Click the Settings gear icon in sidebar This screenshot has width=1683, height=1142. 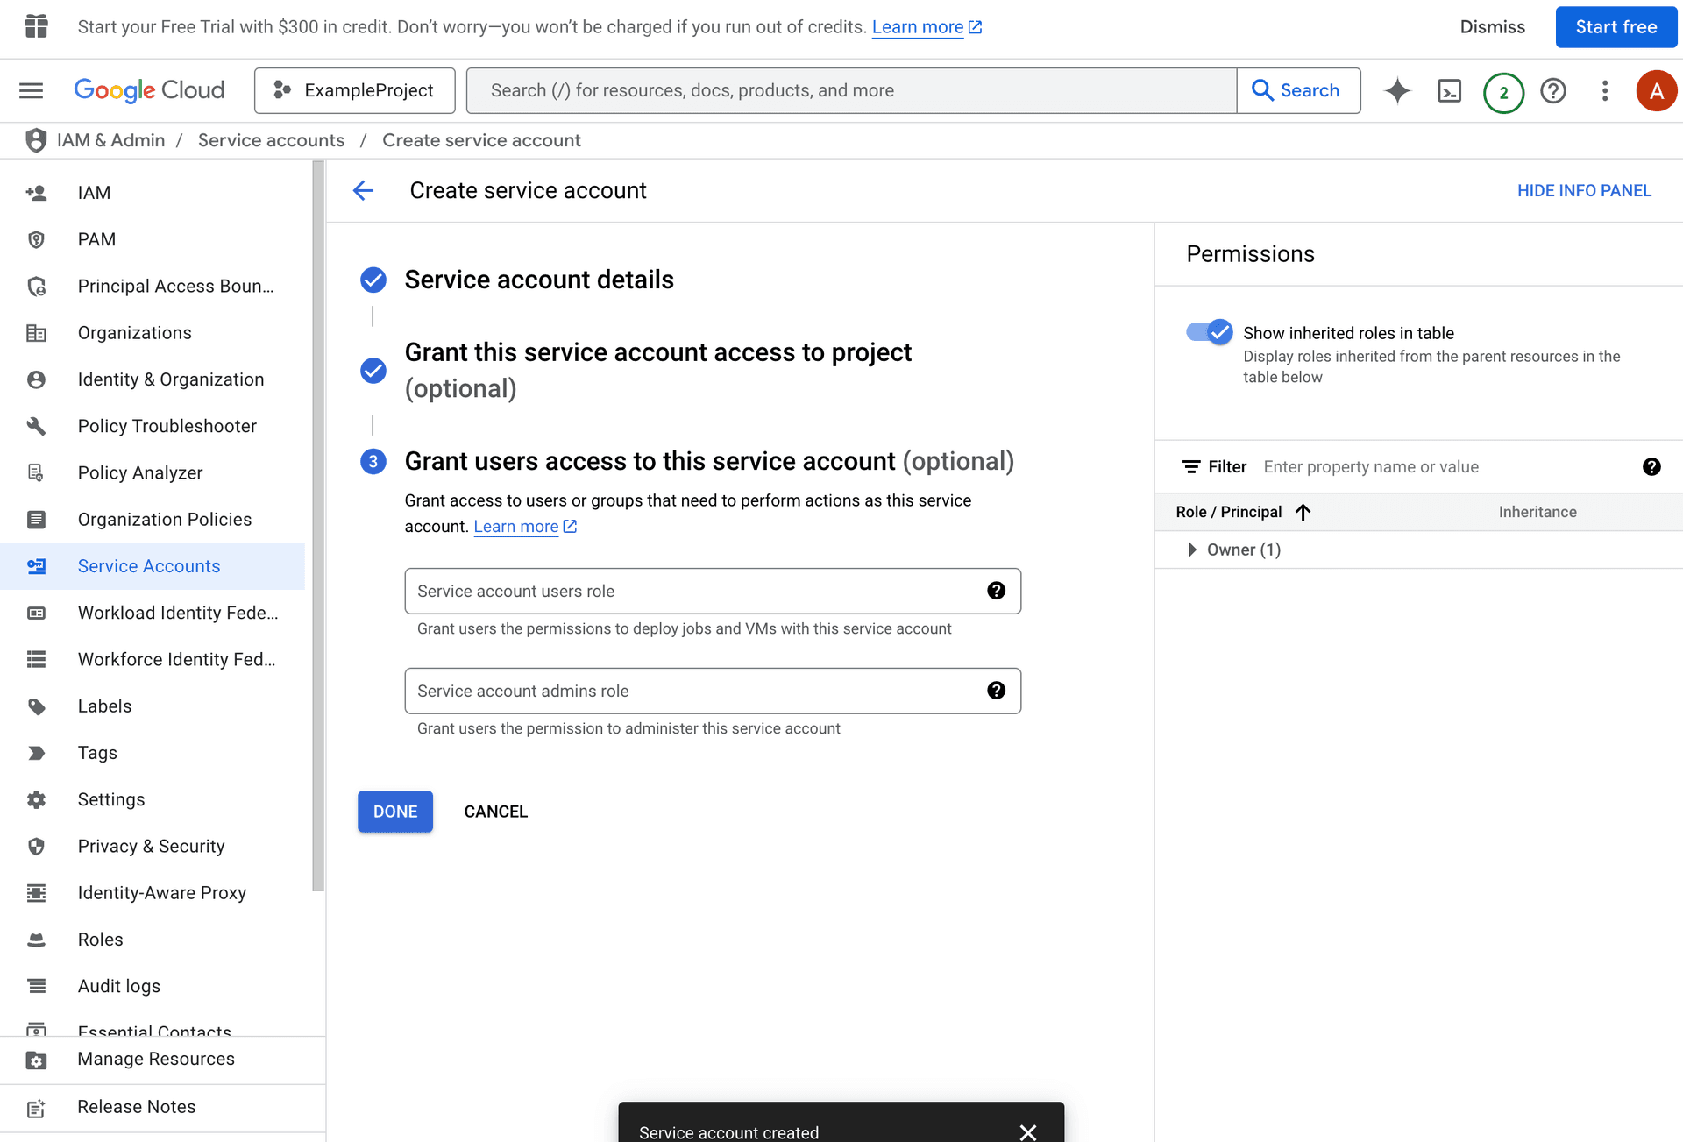(36, 799)
